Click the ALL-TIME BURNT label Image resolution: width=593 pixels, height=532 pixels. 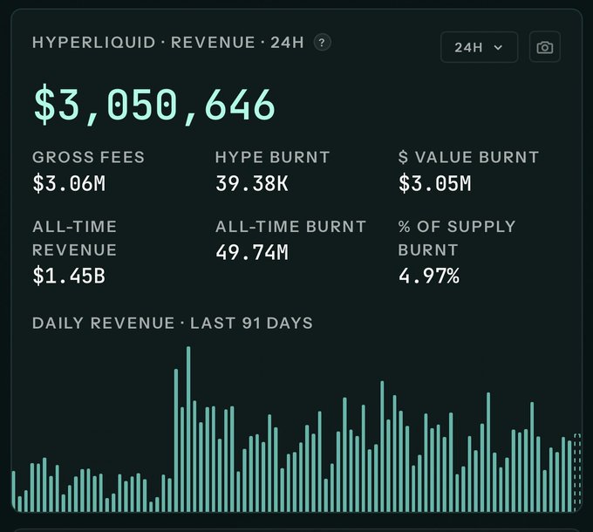[290, 227]
